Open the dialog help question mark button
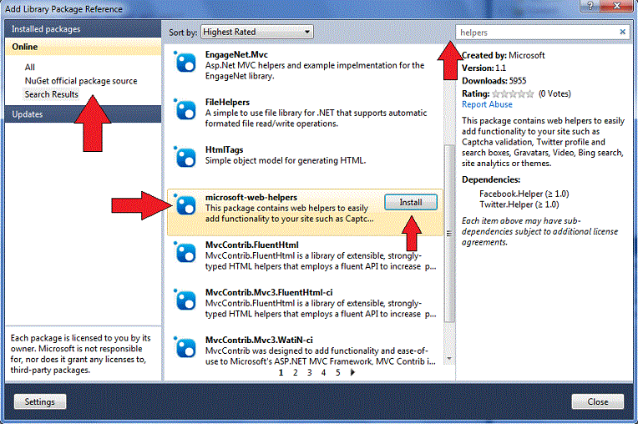The height and width of the screenshot is (424, 638). point(590,5)
